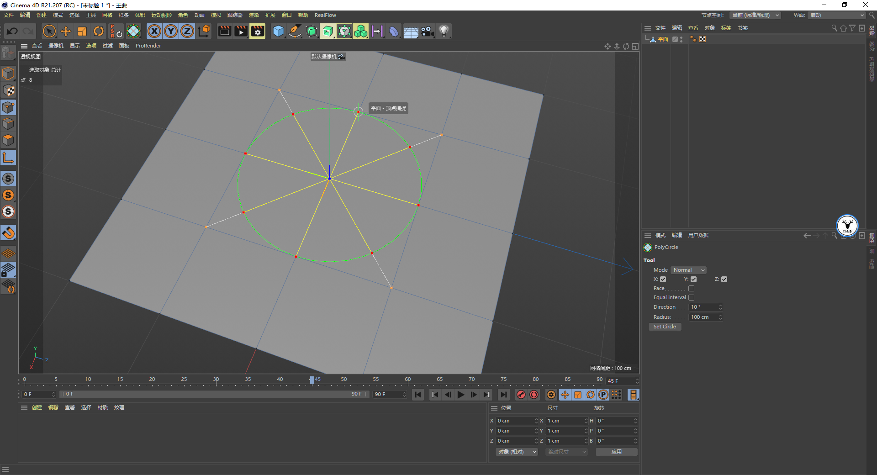
Task: Click the Workplane lock icon
Action: 8,269
